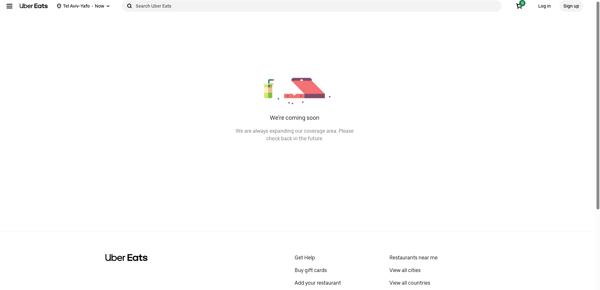The height and width of the screenshot is (290, 600).
Task: Go to Buy gift cards
Action: point(311,270)
